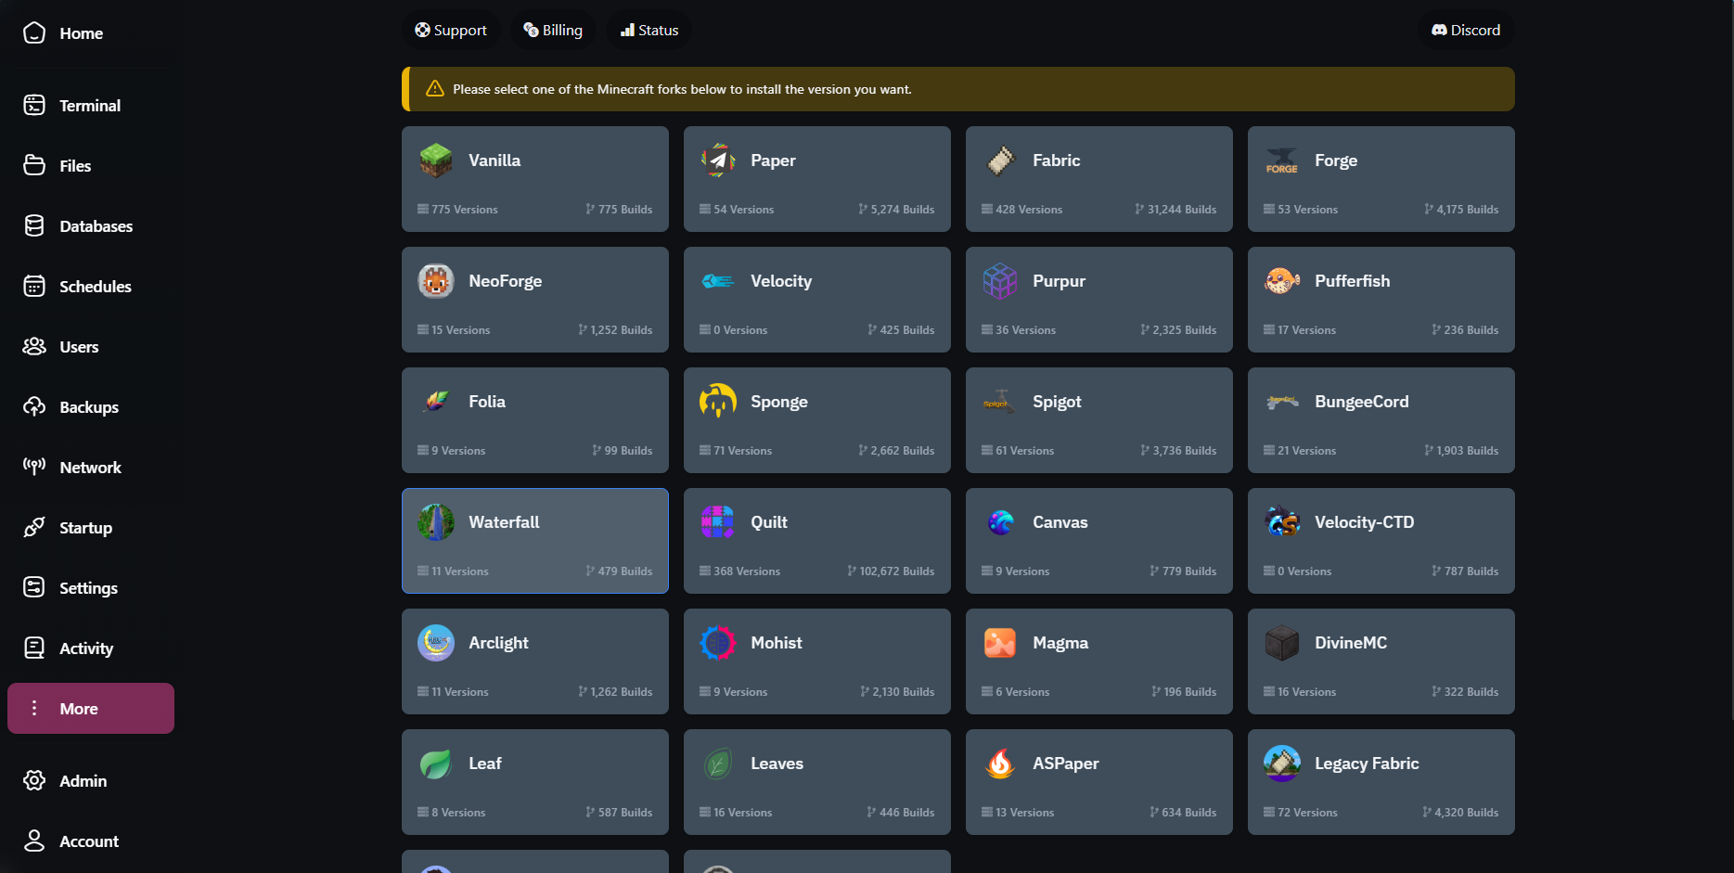Click the Sponge yellow icon
Screen dimensions: 1734x873
pos(717,402)
